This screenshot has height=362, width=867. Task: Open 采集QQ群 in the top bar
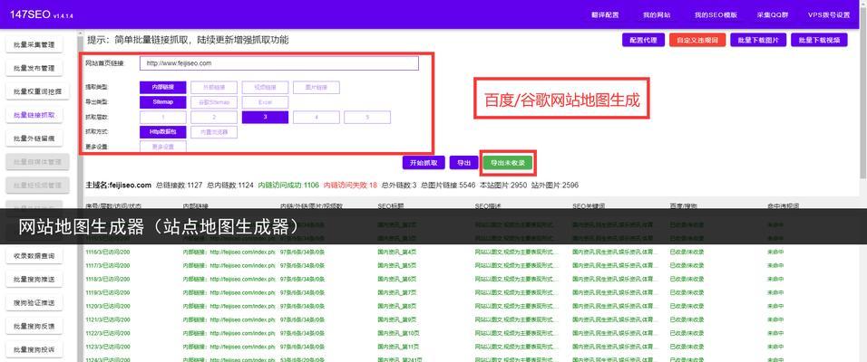(x=772, y=14)
